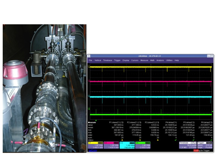Click the green trigger delay marker below grid
Image resolution: width=216 pixels, height=162 pixels.
pos(96,120)
